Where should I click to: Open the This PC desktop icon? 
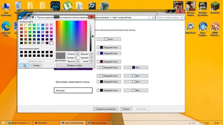(6, 7)
